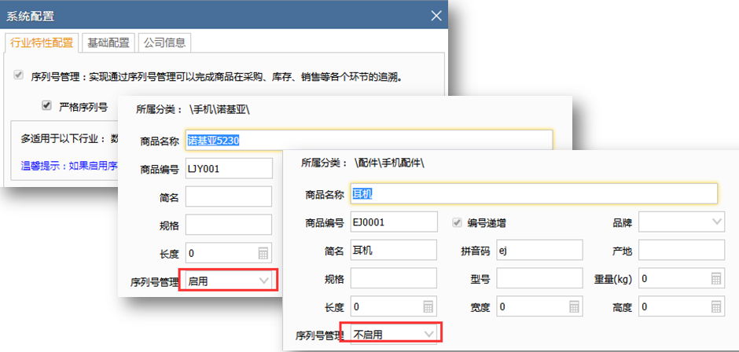The height and width of the screenshot is (352, 739).
Task: Open the 公司信息 tab
Action: 164,43
